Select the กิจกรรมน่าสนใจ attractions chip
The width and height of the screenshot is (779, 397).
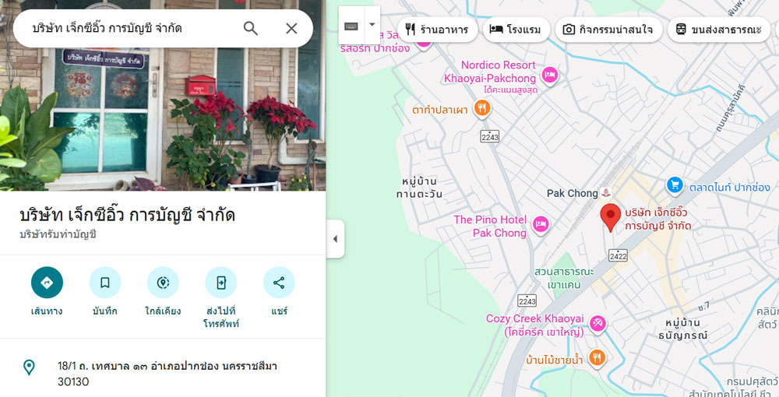click(x=608, y=30)
